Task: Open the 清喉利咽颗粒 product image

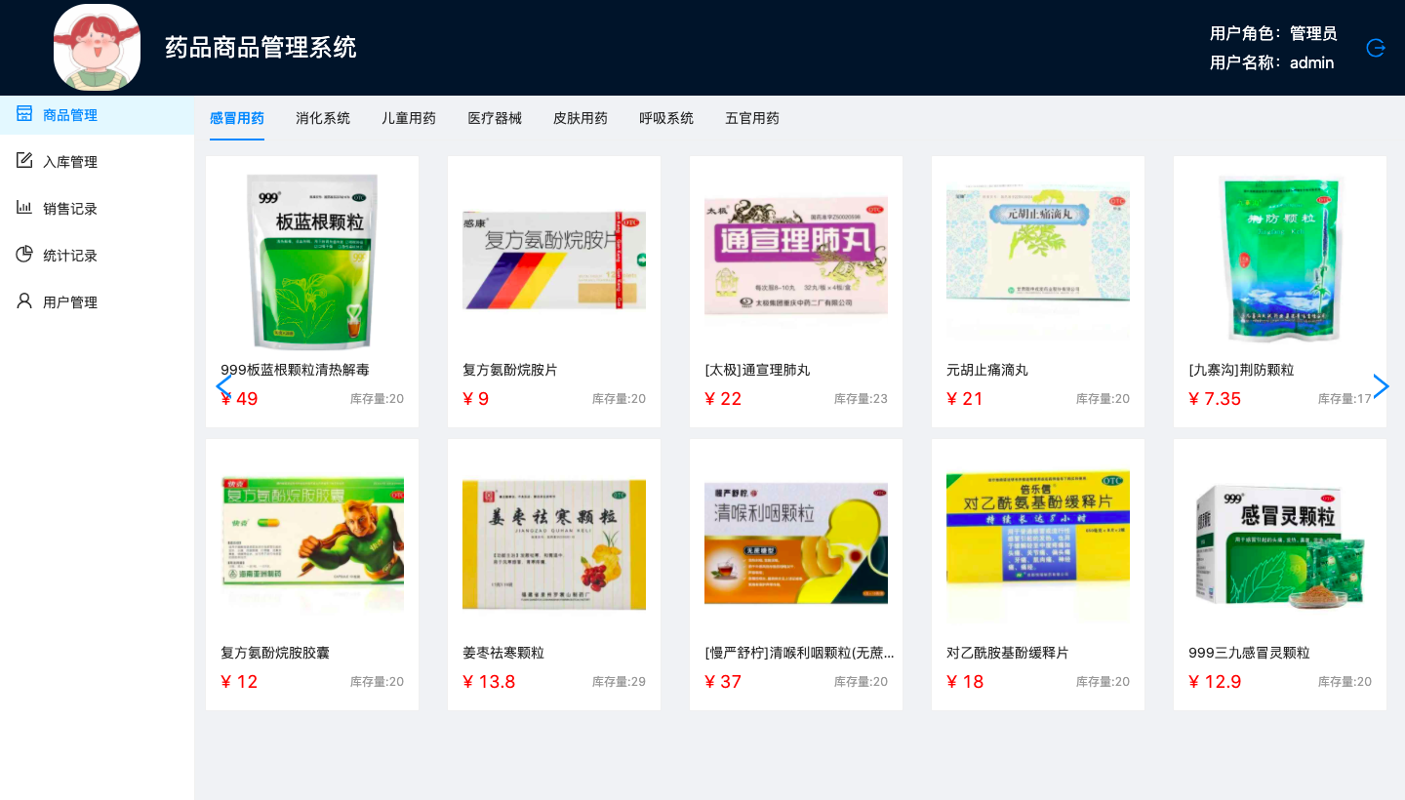Action: [796, 543]
